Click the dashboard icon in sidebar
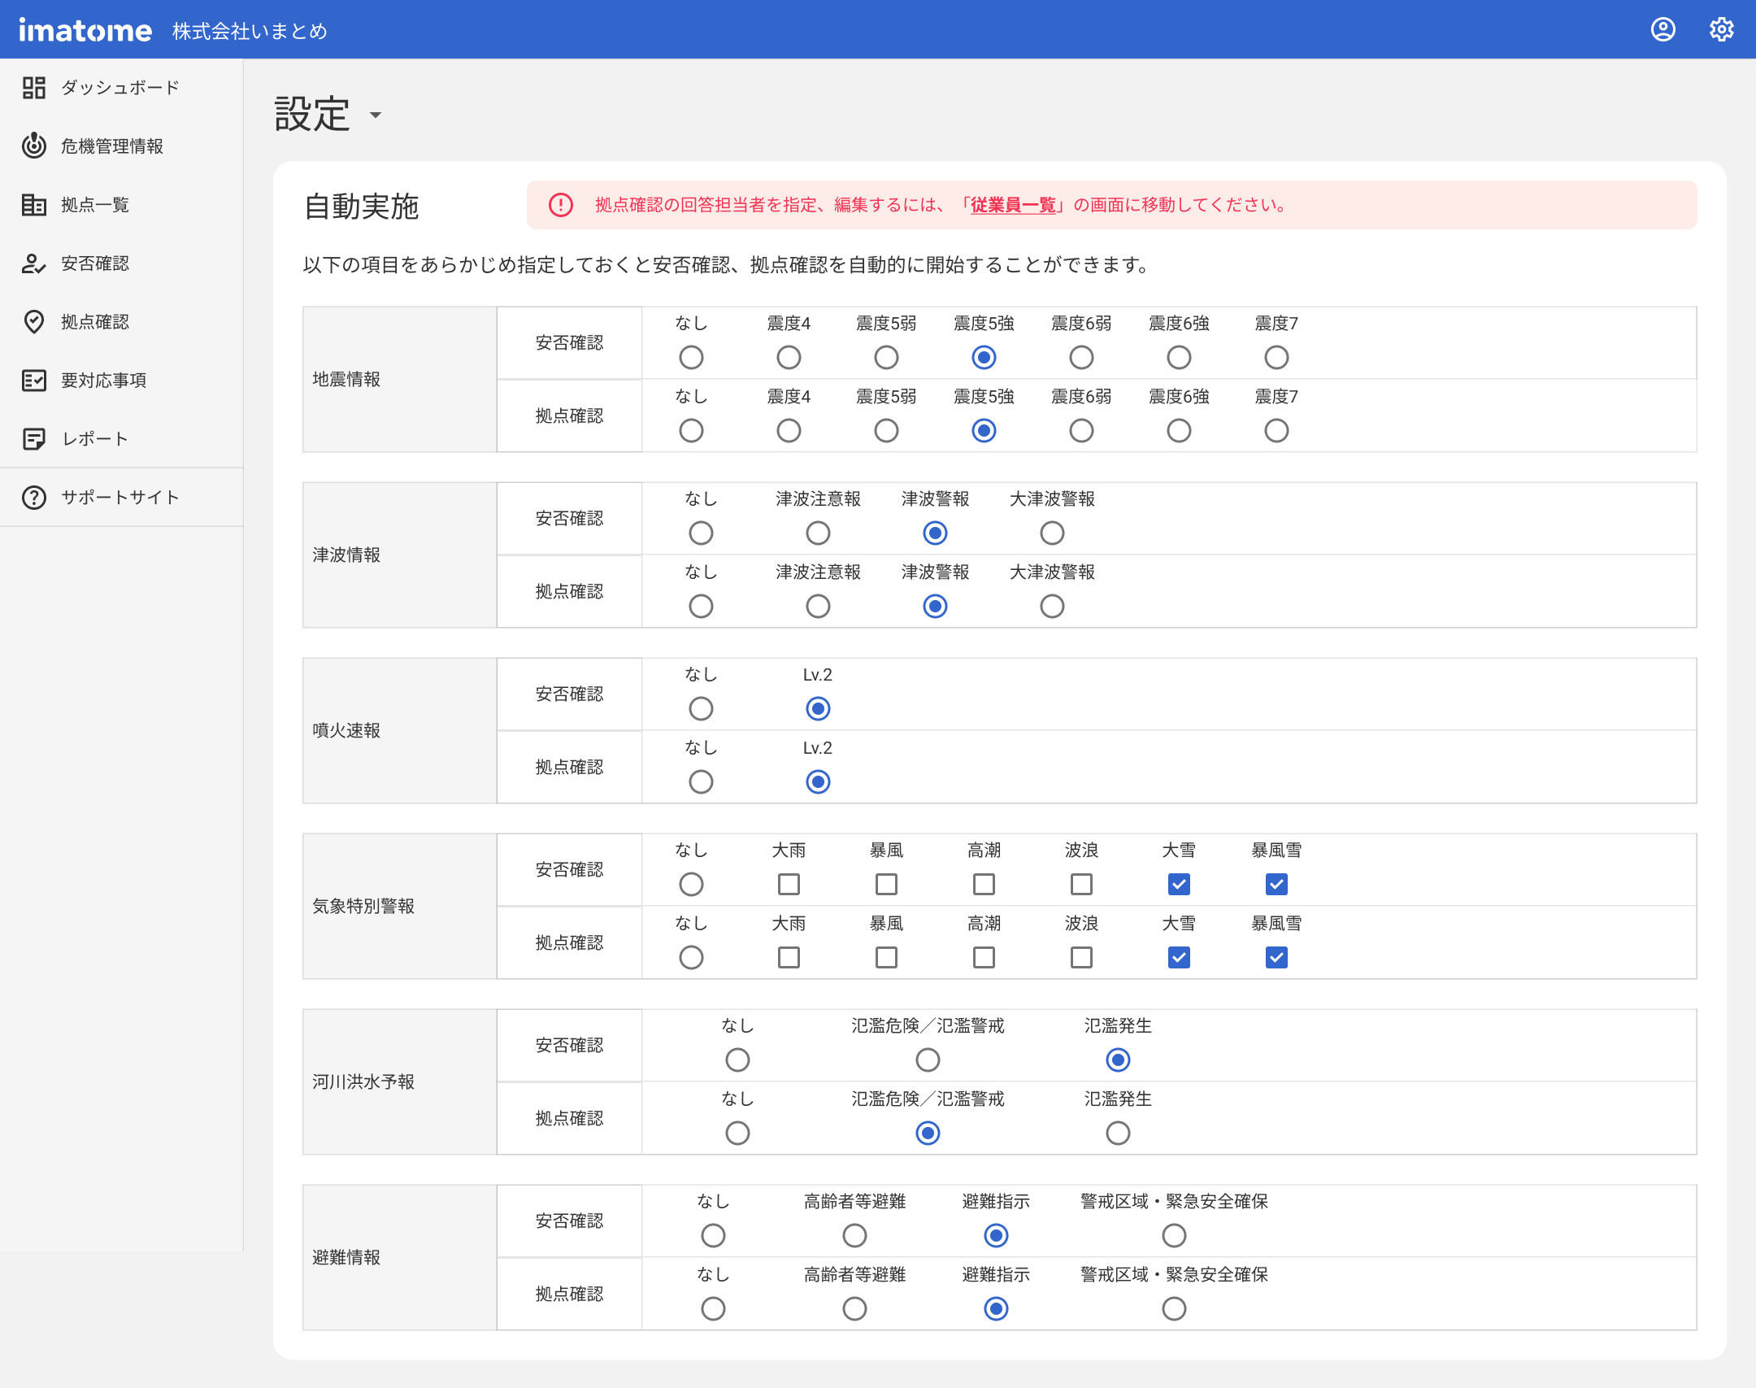 (x=33, y=87)
